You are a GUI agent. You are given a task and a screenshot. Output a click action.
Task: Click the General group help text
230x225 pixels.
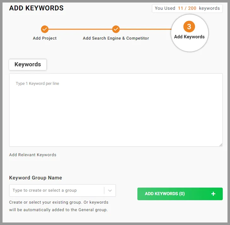pyautogui.click(x=59, y=206)
